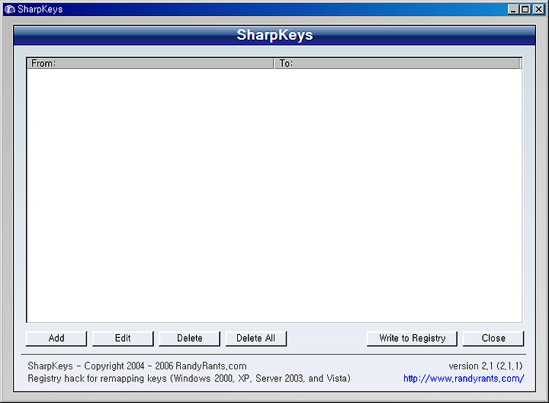Sort by the From: column header
Image resolution: width=549 pixels, height=403 pixels.
coord(150,63)
